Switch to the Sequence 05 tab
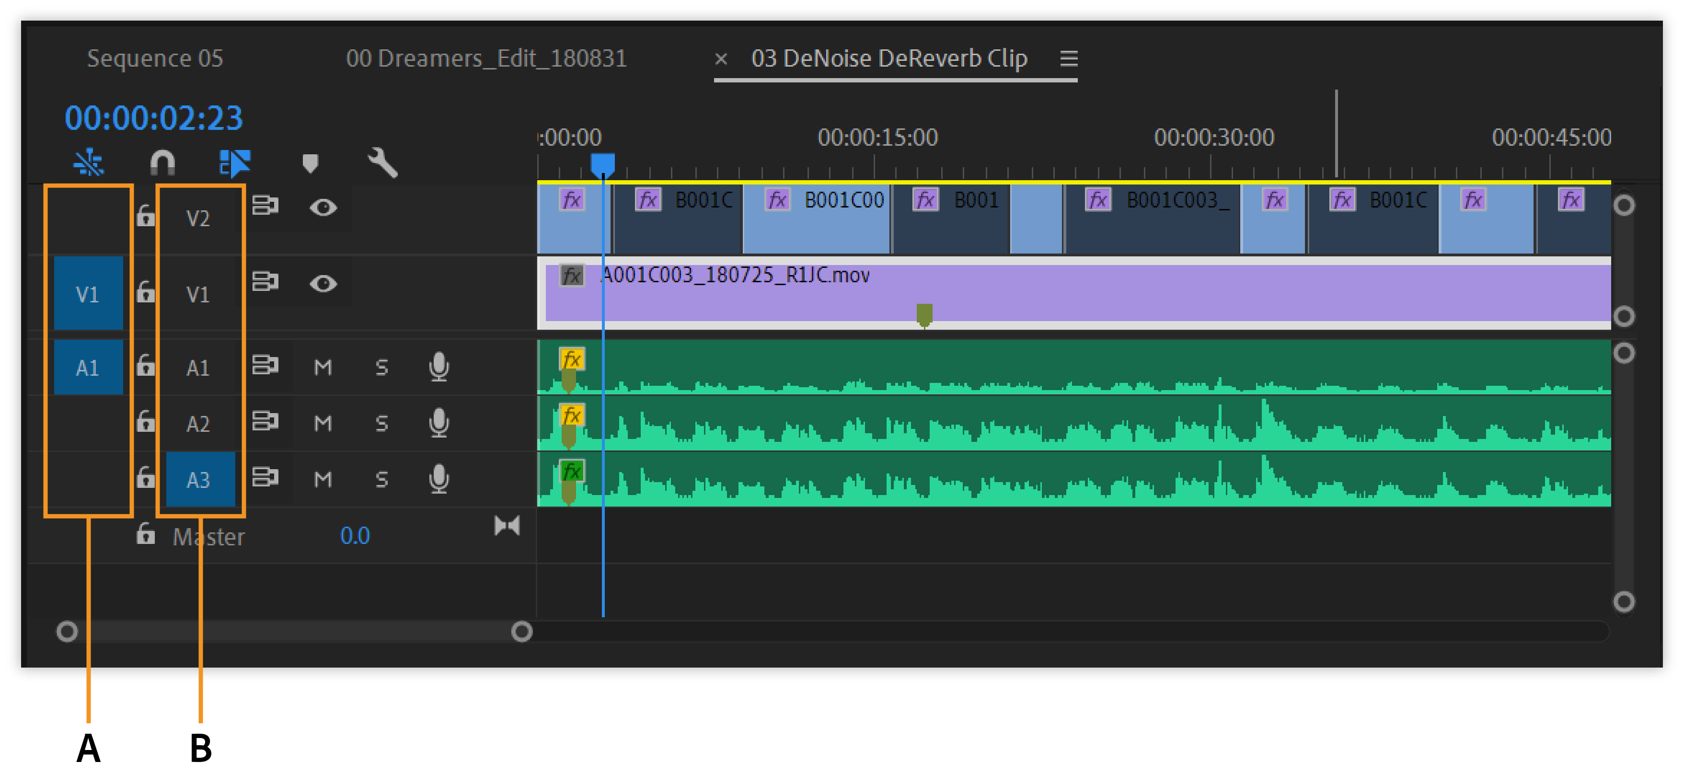 [155, 59]
